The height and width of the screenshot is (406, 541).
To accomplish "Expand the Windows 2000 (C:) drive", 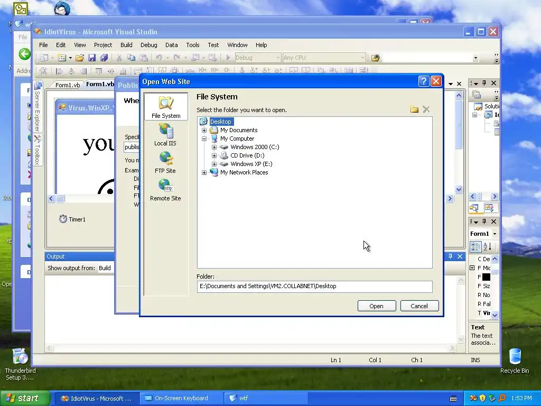I will tap(214, 147).
